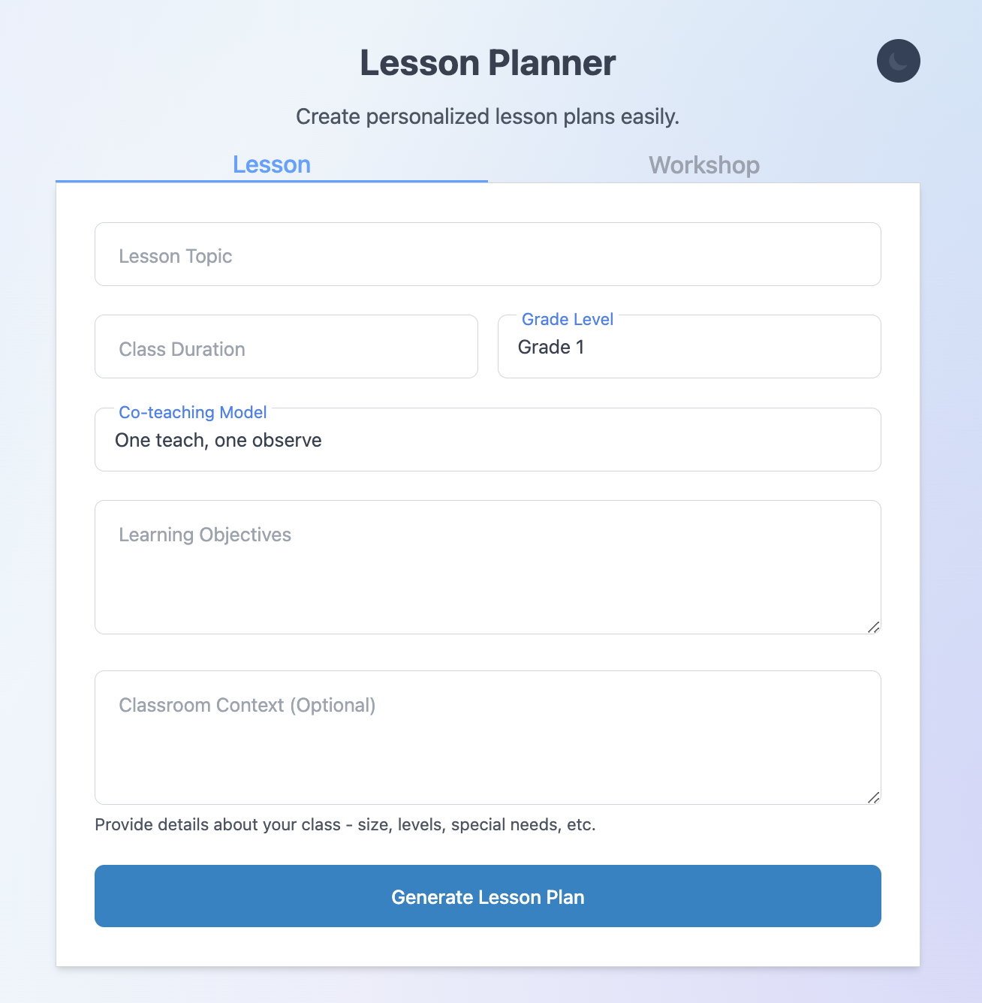Click the "Grade Level" floating label
This screenshot has width=982, height=1003.
pos(567,320)
